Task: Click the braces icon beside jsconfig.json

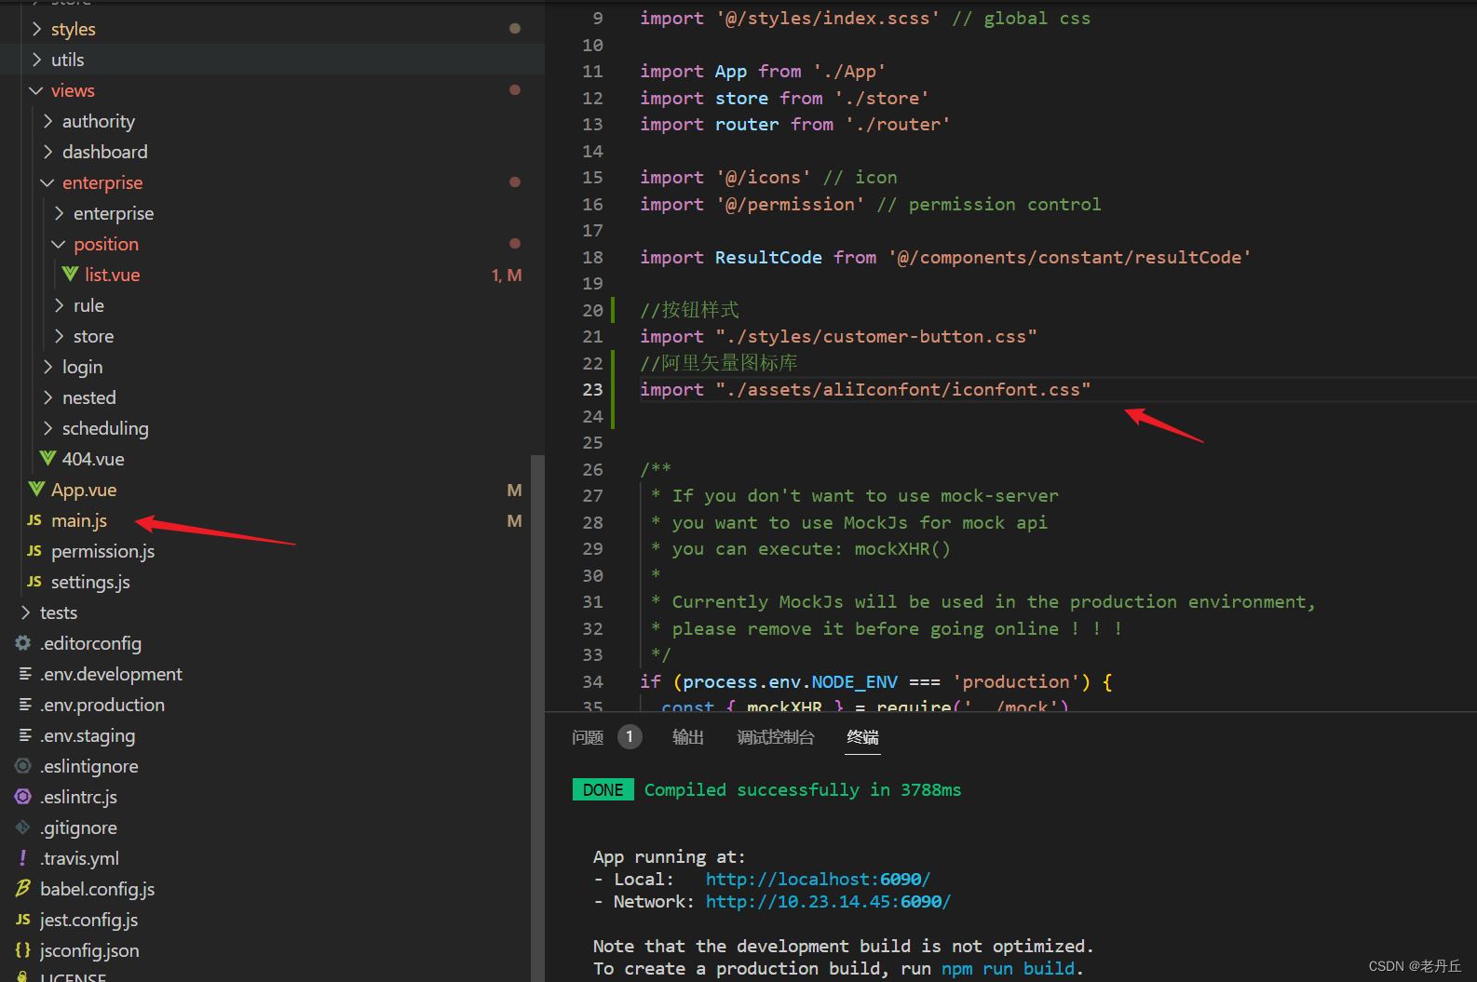Action: (23, 950)
